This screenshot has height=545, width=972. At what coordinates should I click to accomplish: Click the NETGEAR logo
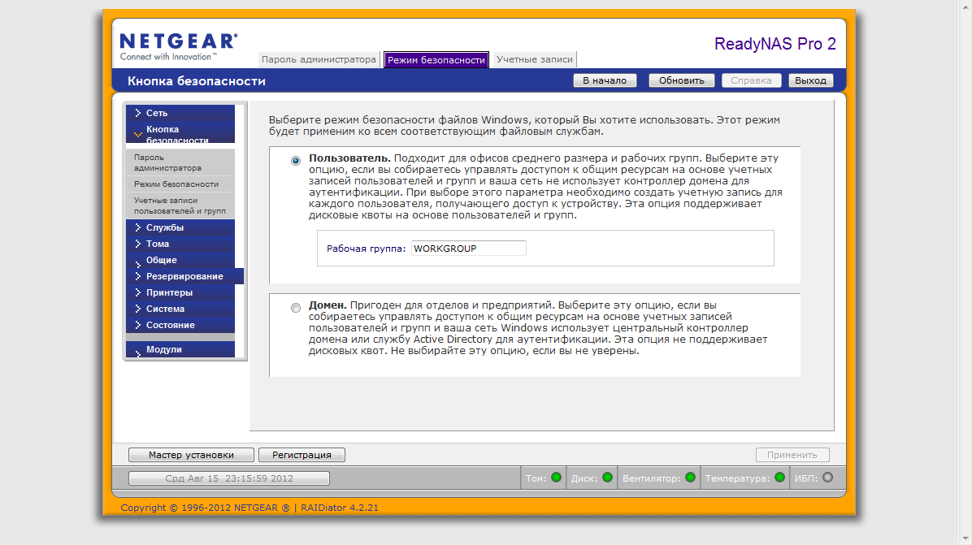pyautogui.click(x=179, y=47)
